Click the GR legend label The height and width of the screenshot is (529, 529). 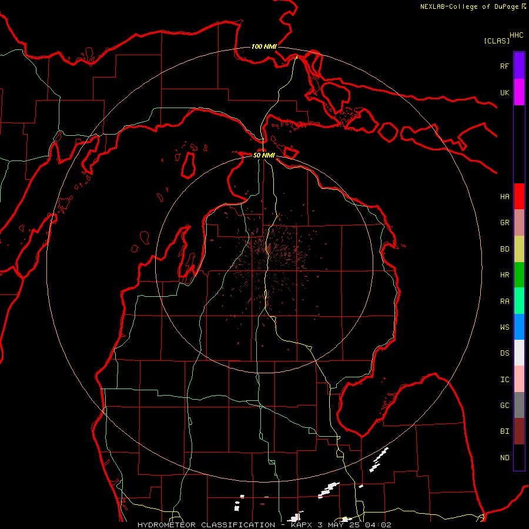click(x=504, y=223)
